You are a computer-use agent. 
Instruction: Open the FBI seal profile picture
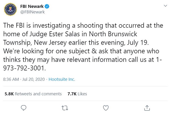[x=10, y=9]
